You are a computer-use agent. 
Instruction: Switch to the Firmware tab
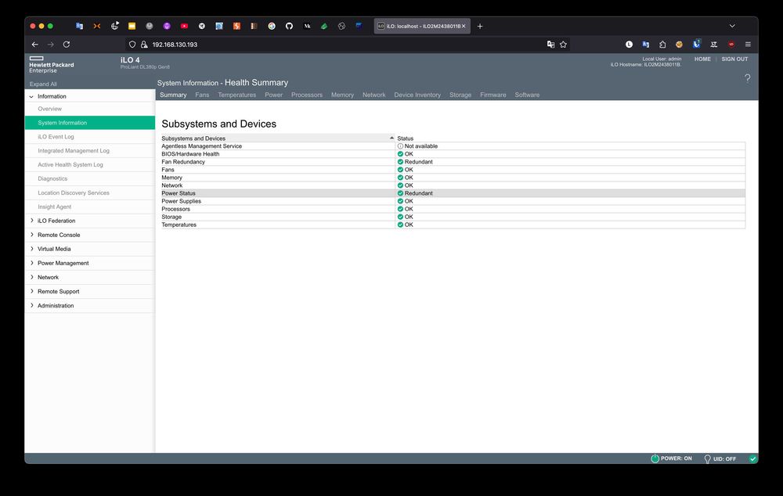[493, 95]
